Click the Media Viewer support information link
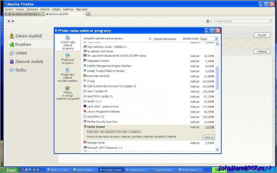Viewport: 277px width, 173px height. [x=114, y=131]
